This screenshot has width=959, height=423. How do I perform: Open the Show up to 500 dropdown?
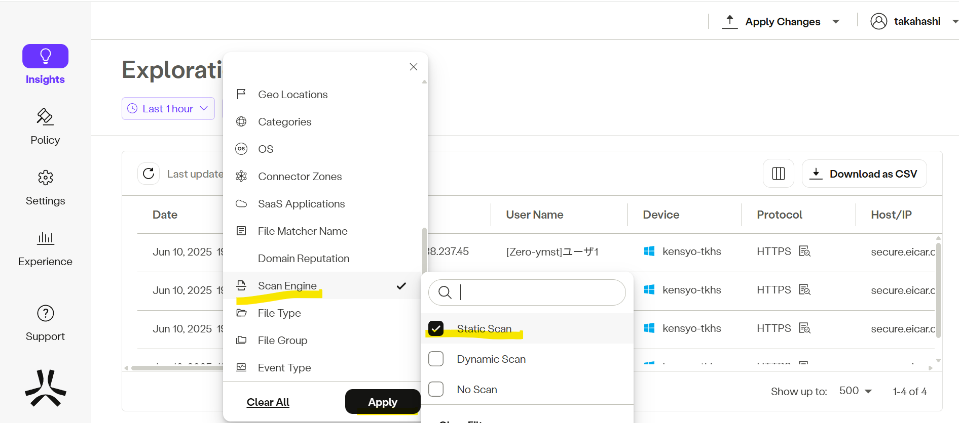(x=856, y=391)
